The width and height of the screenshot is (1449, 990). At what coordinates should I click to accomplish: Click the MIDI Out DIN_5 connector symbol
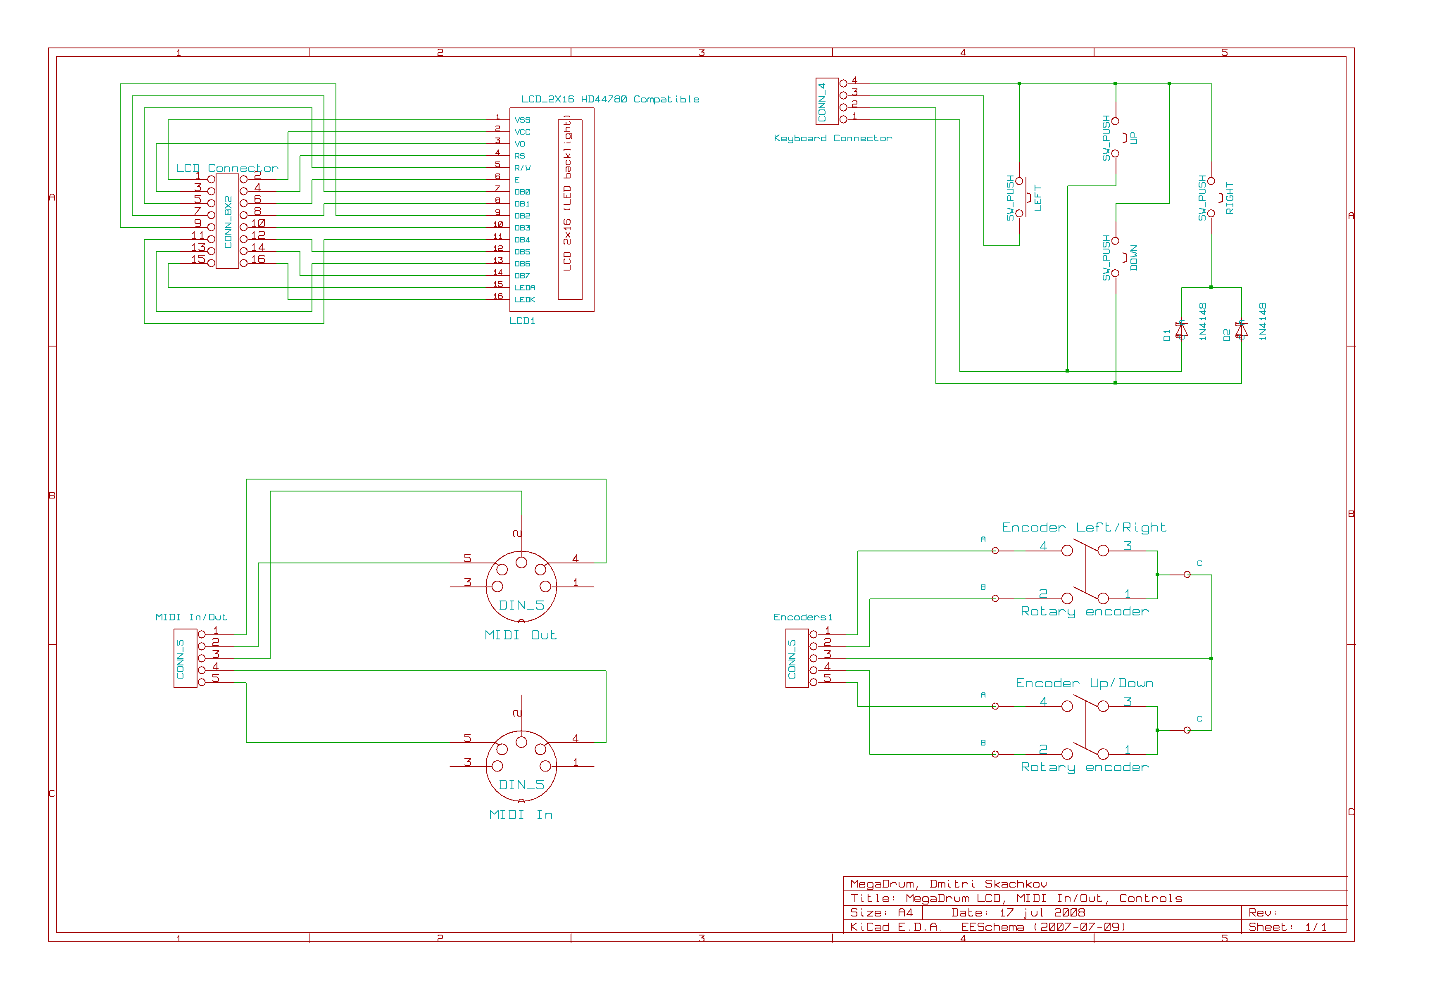(521, 586)
